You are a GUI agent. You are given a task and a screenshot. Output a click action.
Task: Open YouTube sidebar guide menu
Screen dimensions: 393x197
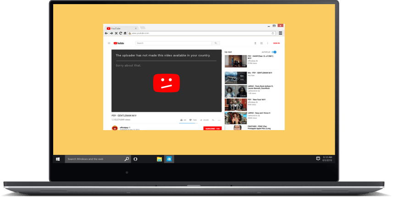point(109,43)
